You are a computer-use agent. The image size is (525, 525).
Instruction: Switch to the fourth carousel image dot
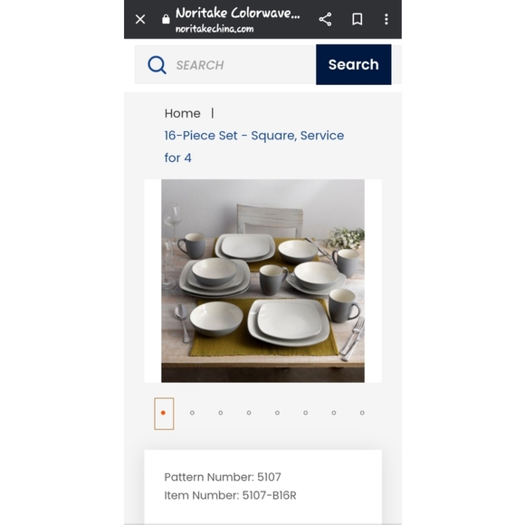(x=249, y=413)
